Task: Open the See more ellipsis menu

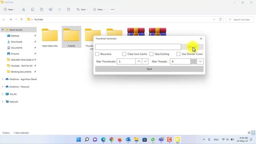Action: click(113, 10)
